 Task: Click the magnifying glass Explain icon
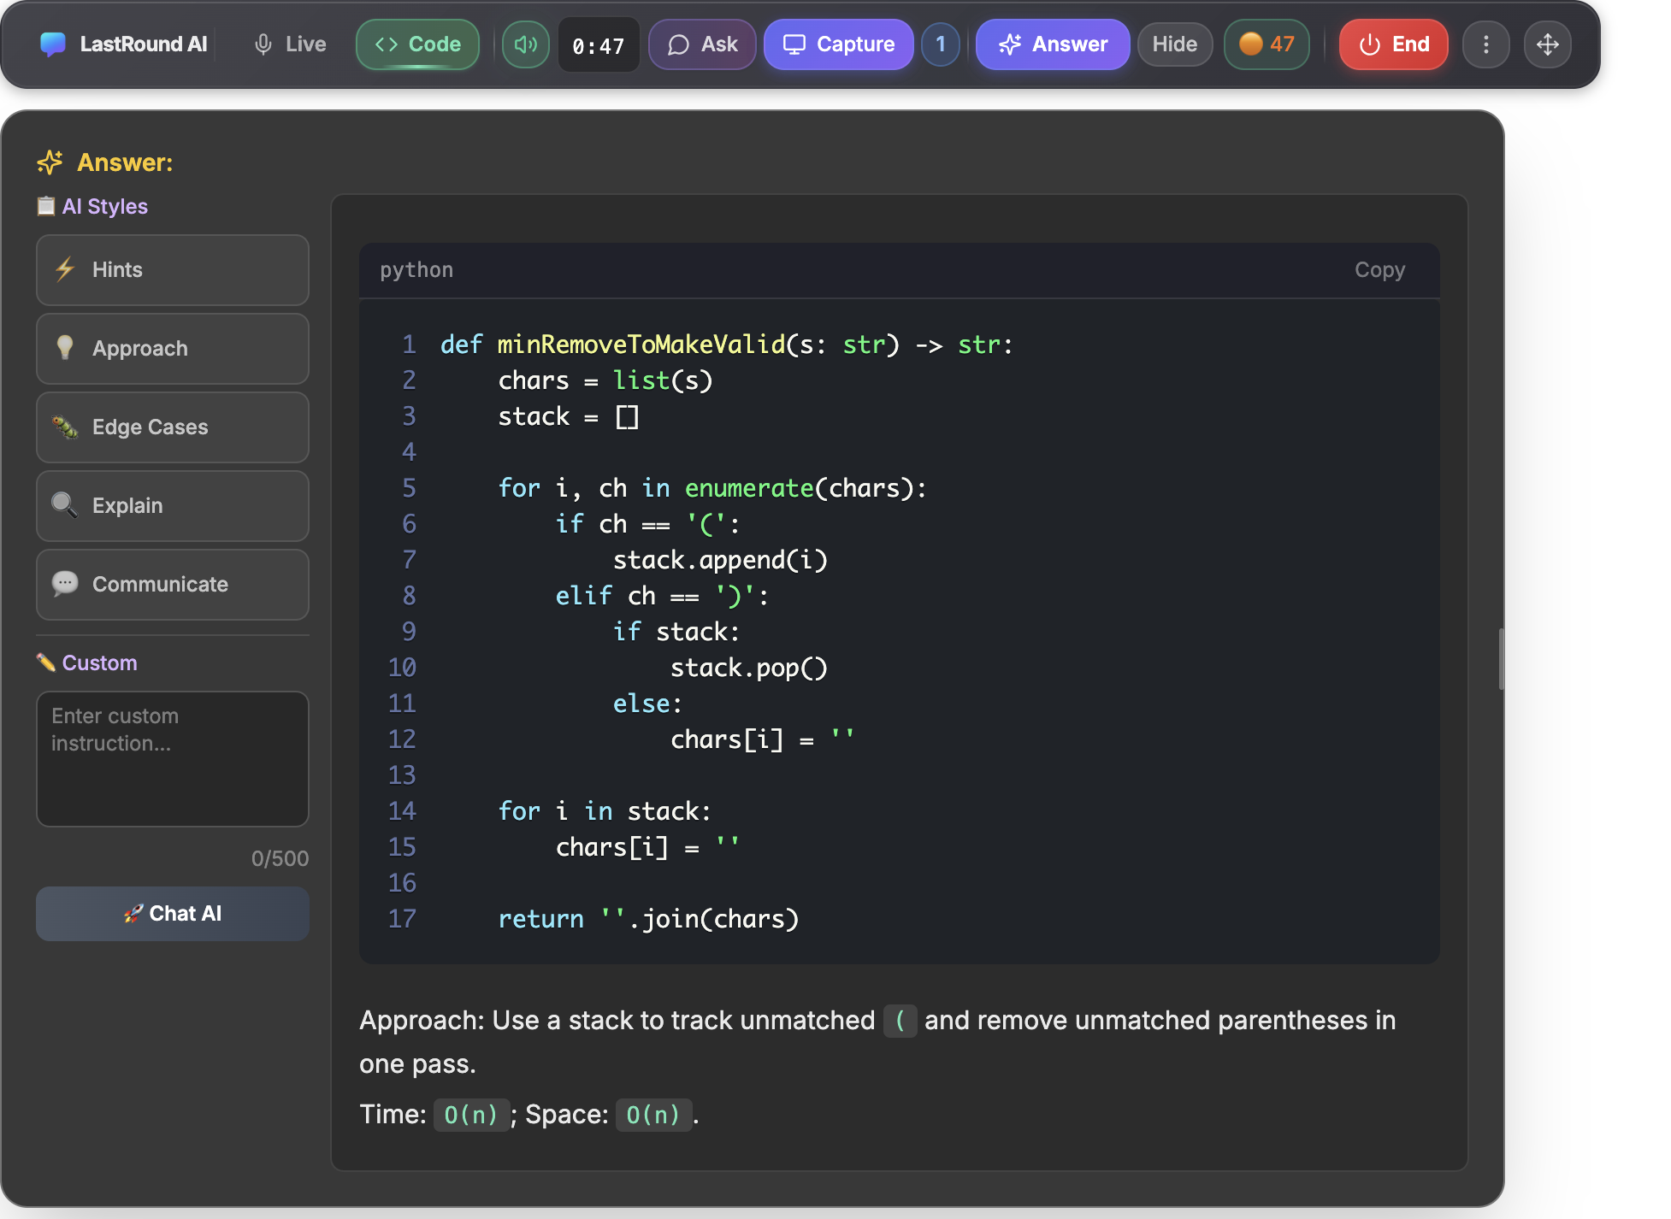pos(65,505)
